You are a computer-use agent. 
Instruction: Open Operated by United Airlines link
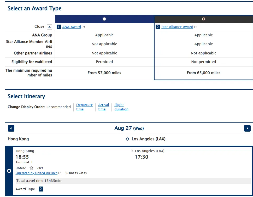37,173
